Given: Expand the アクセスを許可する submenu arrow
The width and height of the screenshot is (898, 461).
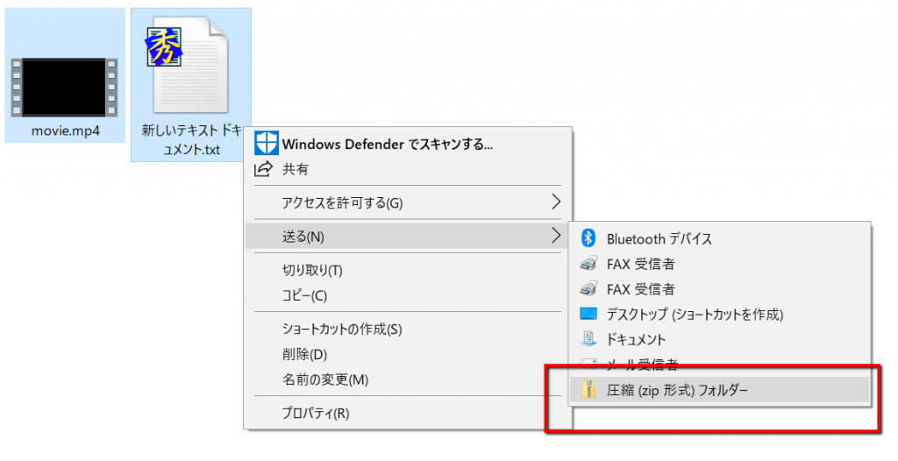Looking at the screenshot, I should [555, 202].
